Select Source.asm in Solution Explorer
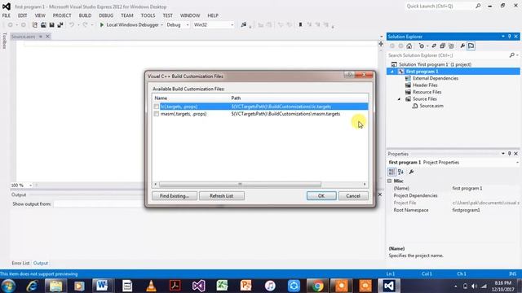The width and height of the screenshot is (522, 293). click(x=431, y=106)
